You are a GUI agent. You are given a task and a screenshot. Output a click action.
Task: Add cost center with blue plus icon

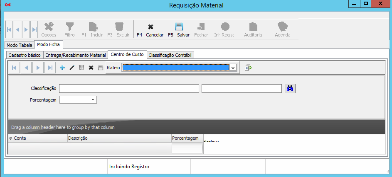coord(62,68)
